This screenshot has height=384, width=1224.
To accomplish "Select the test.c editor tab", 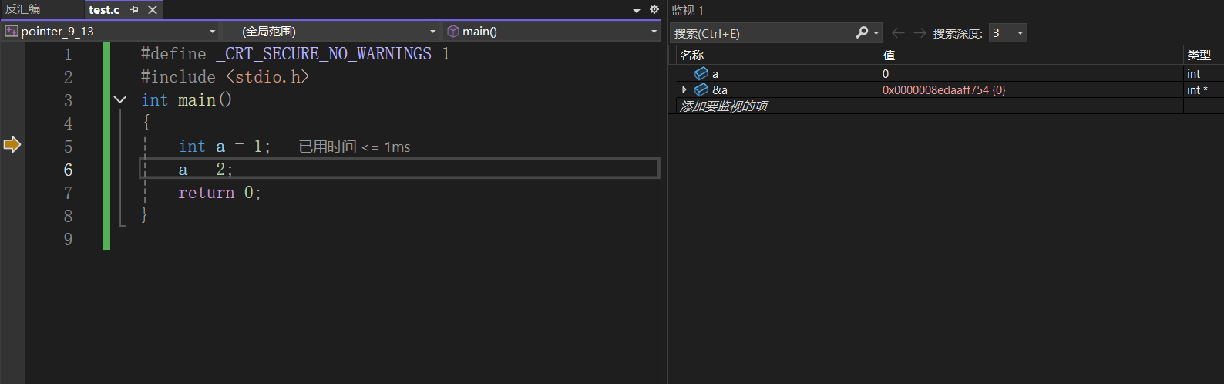I will coord(104,9).
